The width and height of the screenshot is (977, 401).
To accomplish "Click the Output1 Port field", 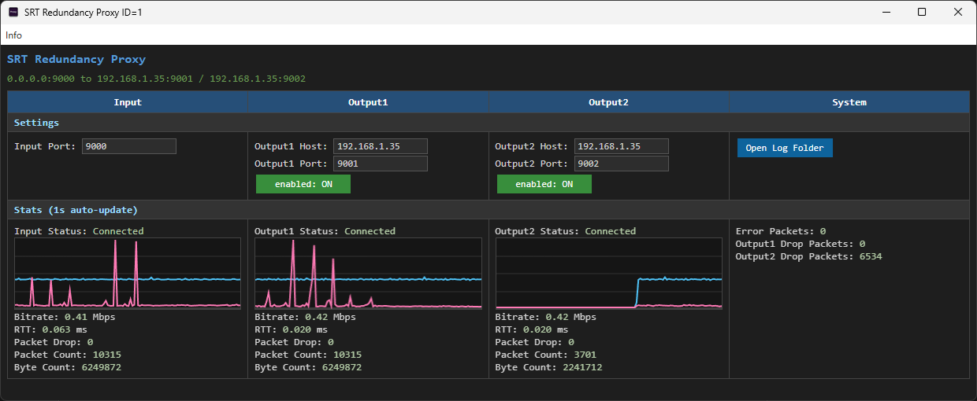I will point(381,164).
